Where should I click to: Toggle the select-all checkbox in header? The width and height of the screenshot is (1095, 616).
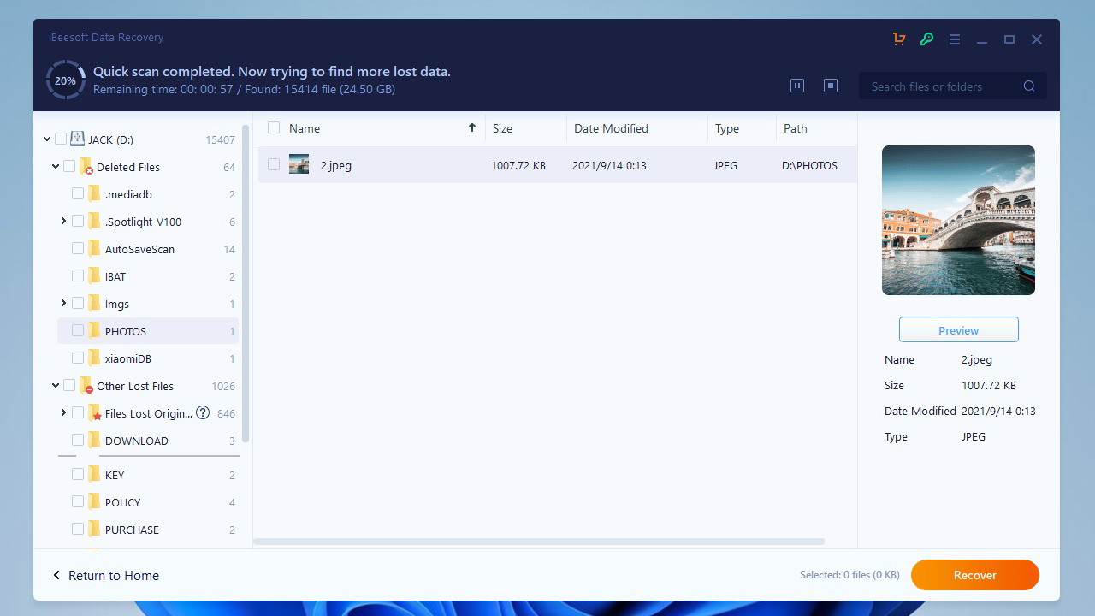click(x=274, y=128)
